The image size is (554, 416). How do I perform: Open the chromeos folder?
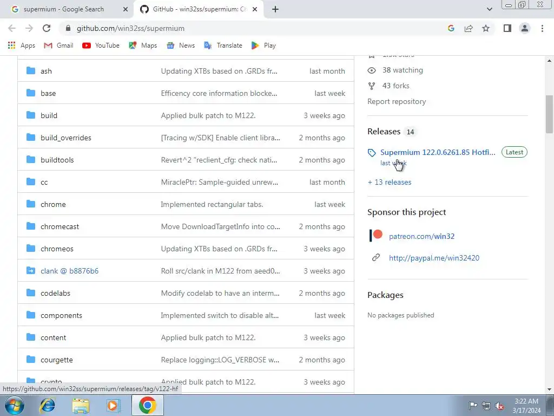pos(57,249)
